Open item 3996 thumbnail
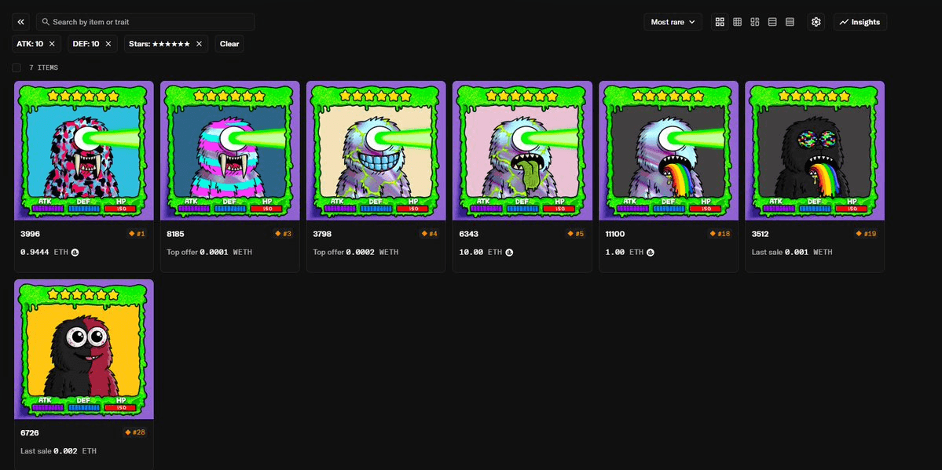The image size is (942, 470). click(83, 151)
